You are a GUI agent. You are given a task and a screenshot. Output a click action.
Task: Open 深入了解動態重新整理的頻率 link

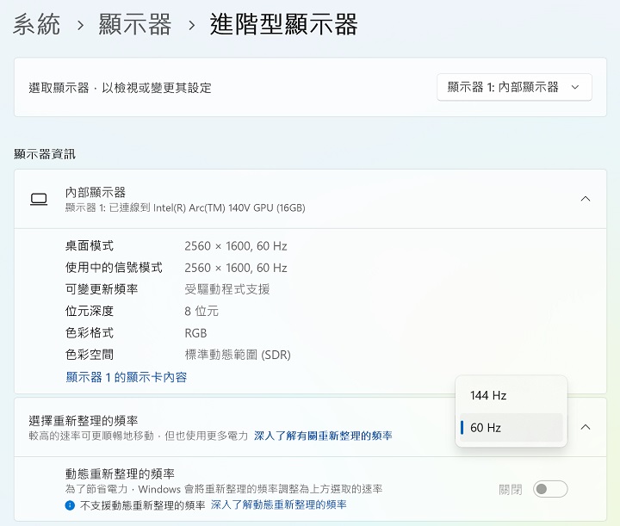278,504
